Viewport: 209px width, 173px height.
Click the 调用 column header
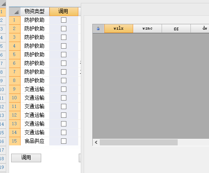[63, 12]
